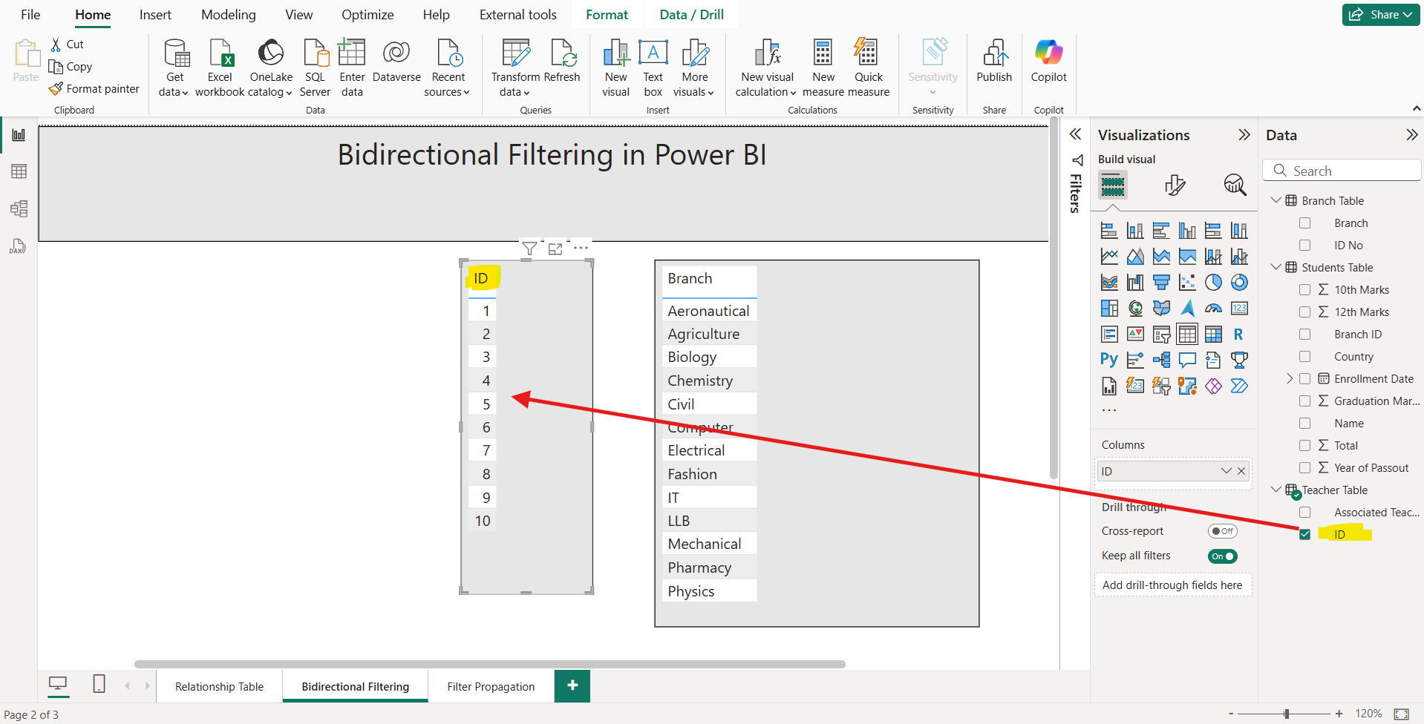This screenshot has height=724, width=1424.
Task: Collapse the Teacher Table in Data pane
Action: [x=1276, y=490]
